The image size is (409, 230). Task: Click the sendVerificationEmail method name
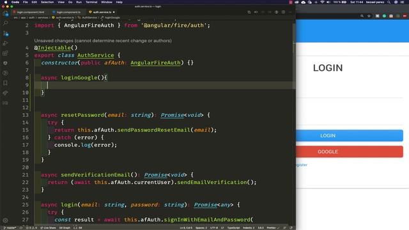click(x=95, y=174)
